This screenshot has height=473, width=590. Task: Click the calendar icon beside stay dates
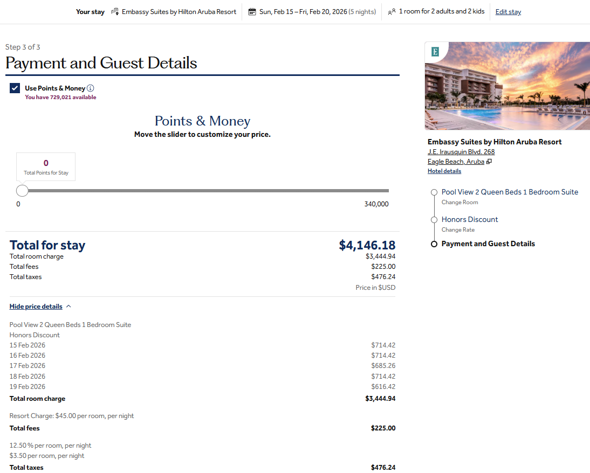(x=252, y=11)
